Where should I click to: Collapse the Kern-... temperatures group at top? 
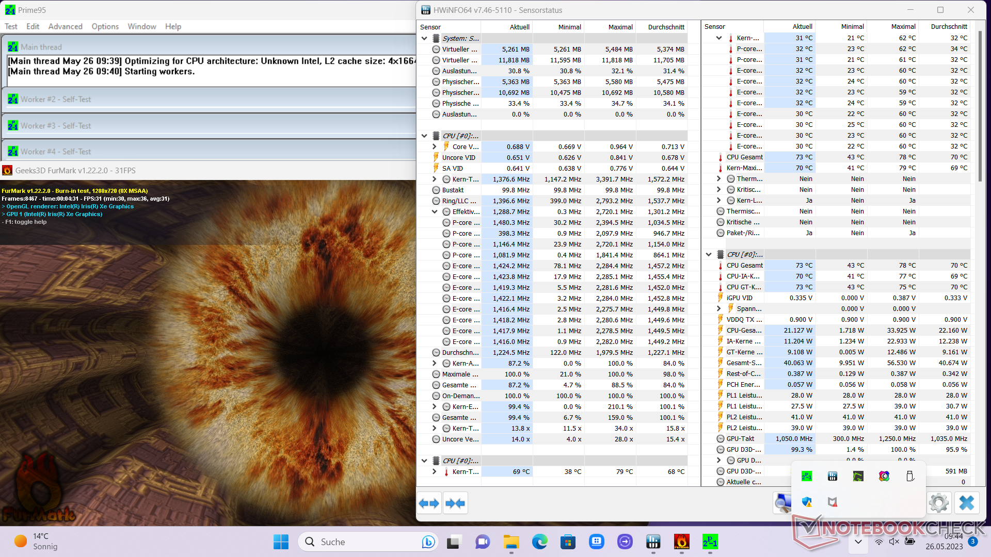719,38
